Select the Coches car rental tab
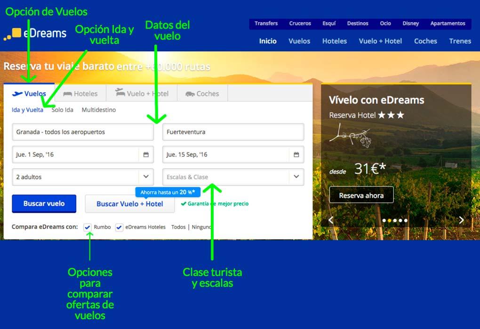The height and width of the screenshot is (329, 480). (202, 93)
